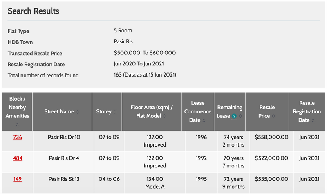Sort by Lease Commence Date arrows
This screenshot has height=194, width=327.
(204, 120)
